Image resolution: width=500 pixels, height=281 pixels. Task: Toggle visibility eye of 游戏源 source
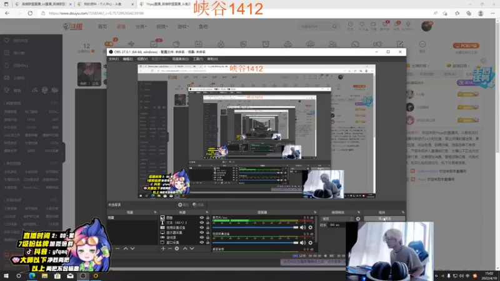201,238
